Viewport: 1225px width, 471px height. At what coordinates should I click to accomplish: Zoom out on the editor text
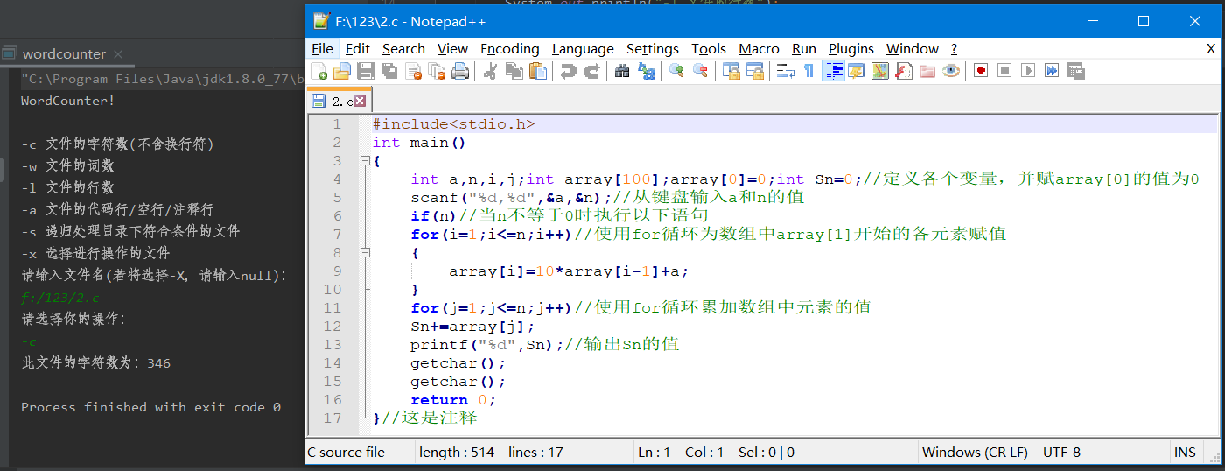click(x=700, y=71)
